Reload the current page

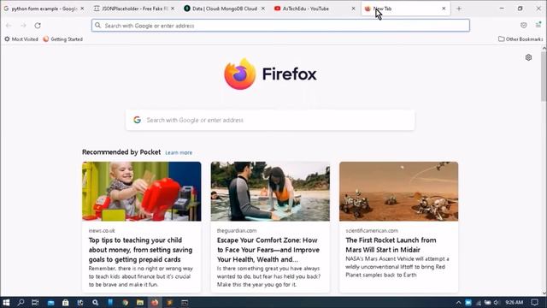(38, 26)
